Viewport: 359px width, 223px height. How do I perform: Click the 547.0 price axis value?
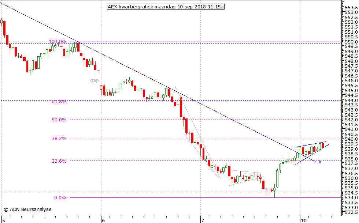pos(351,71)
